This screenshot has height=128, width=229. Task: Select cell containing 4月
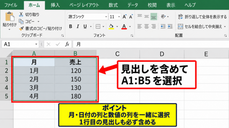point(34,96)
